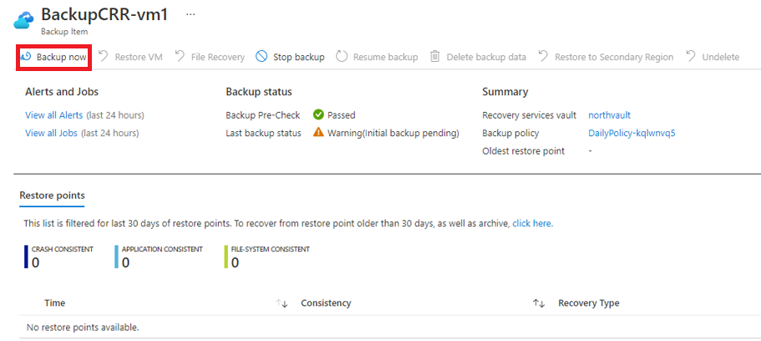Click the Resume backup refresh icon
Viewport: 761px width, 341px height.
(342, 57)
